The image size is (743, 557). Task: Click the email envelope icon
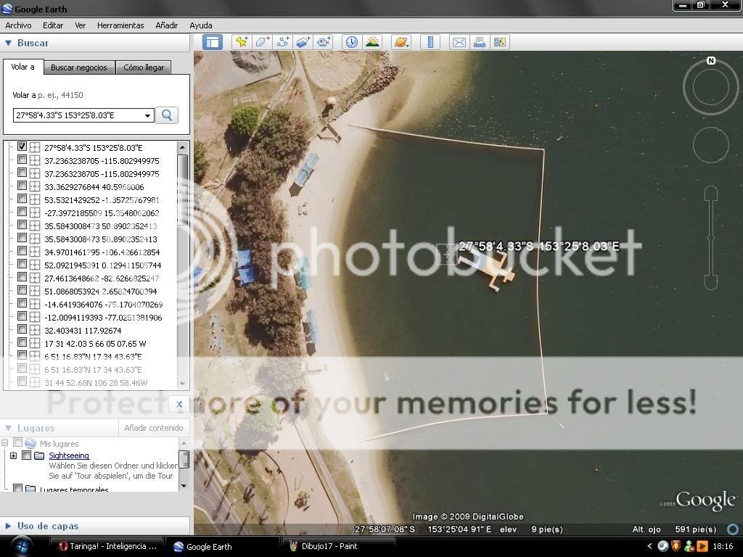point(459,42)
